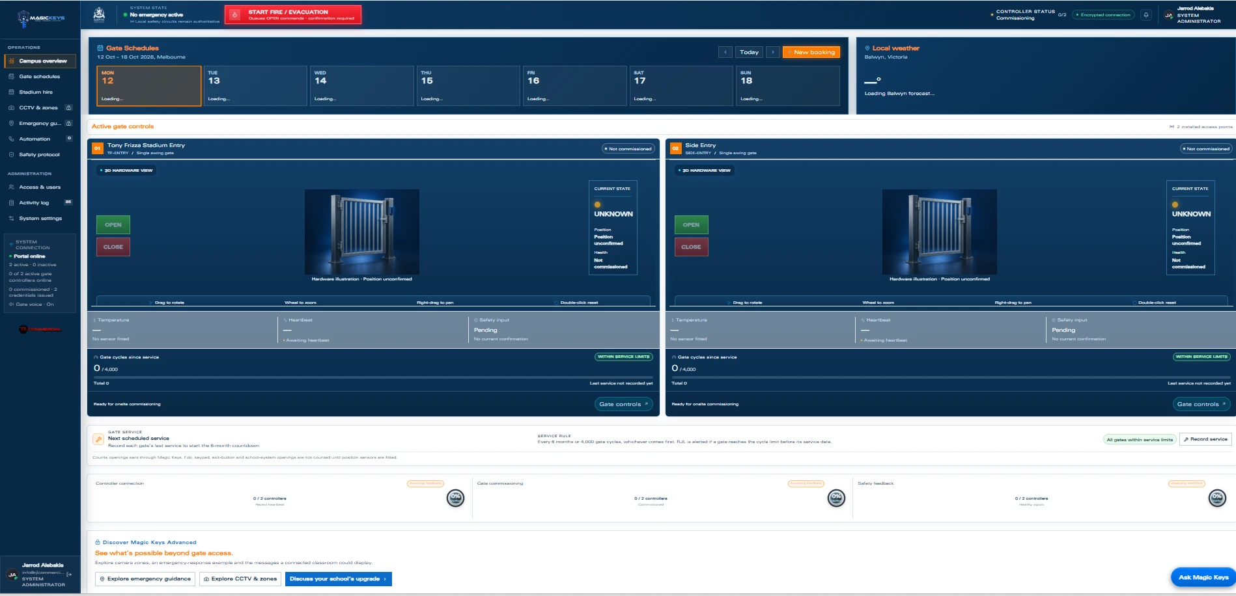1236x596 pixels.
Task: Jump to Today in schedule
Action: pos(749,52)
